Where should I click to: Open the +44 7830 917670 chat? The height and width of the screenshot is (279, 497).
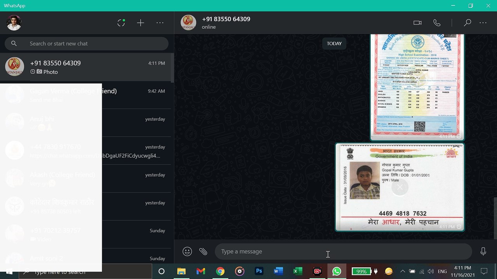click(85, 151)
